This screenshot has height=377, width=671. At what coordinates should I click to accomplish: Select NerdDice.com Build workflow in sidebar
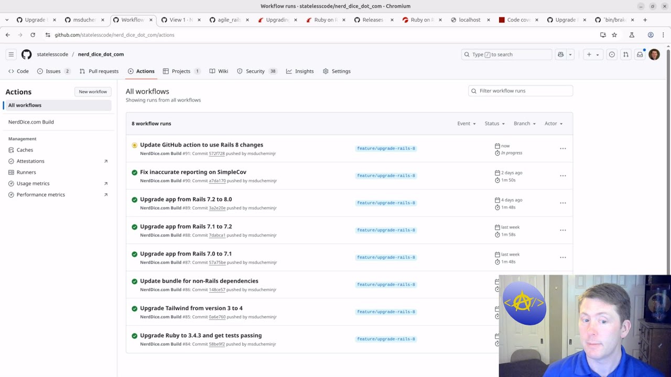(x=58, y=122)
